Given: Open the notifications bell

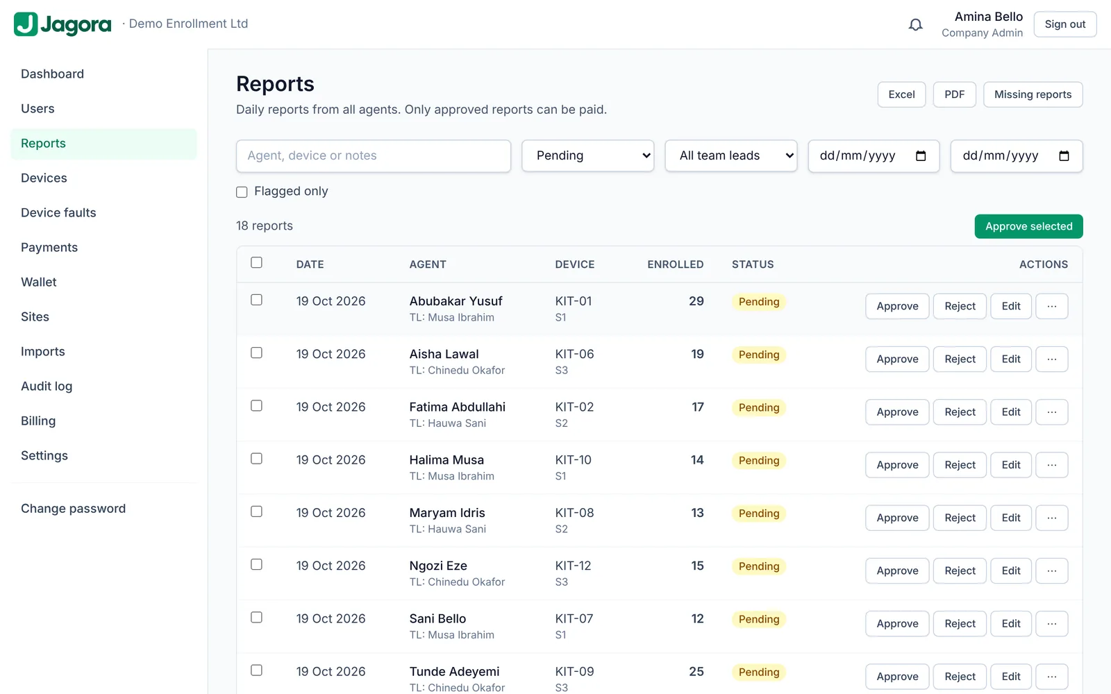Looking at the screenshot, I should 915,24.
